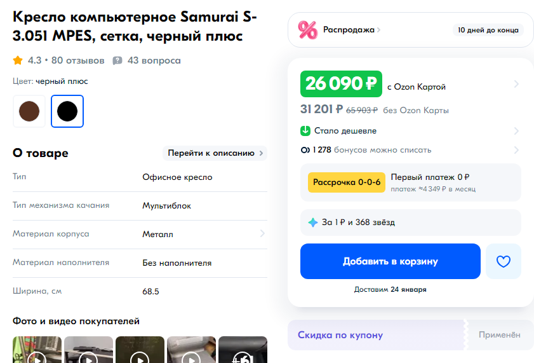Click 'Перейти к описанию' button
Image resolution: width=534 pixels, height=363 pixels.
[215, 153]
